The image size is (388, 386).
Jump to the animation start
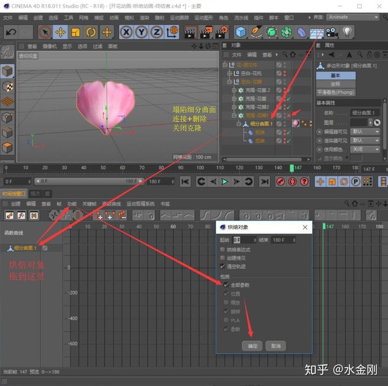[185, 182]
